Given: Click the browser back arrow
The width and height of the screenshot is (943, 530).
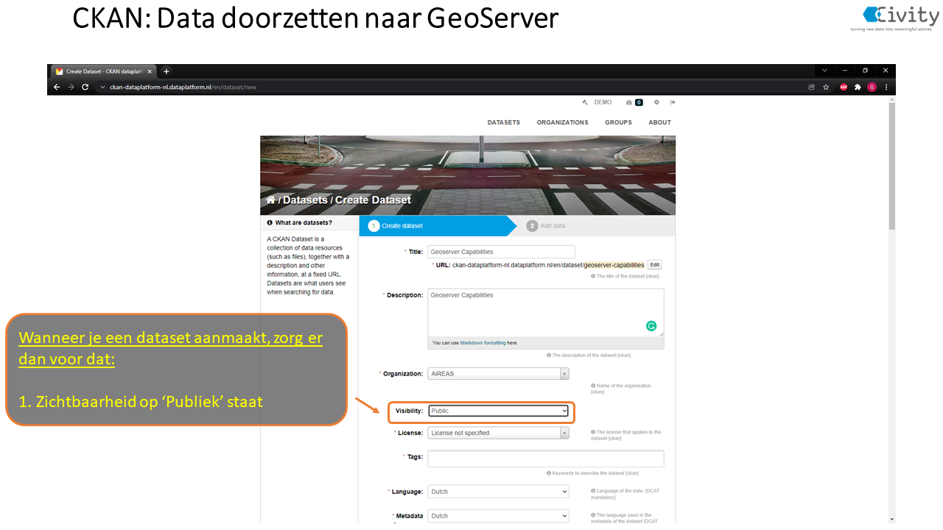Looking at the screenshot, I should pos(57,87).
